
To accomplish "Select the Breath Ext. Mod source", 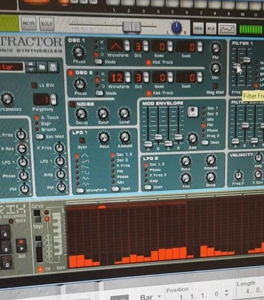I will (37, 129).
